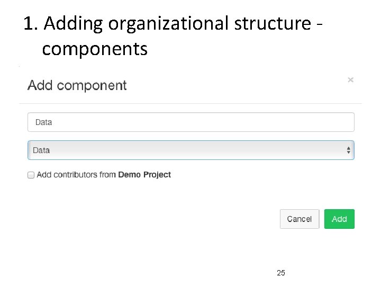Screen dimensions: 381x286
Task: Click the Data text inside the category selector
Action: [x=41, y=150]
